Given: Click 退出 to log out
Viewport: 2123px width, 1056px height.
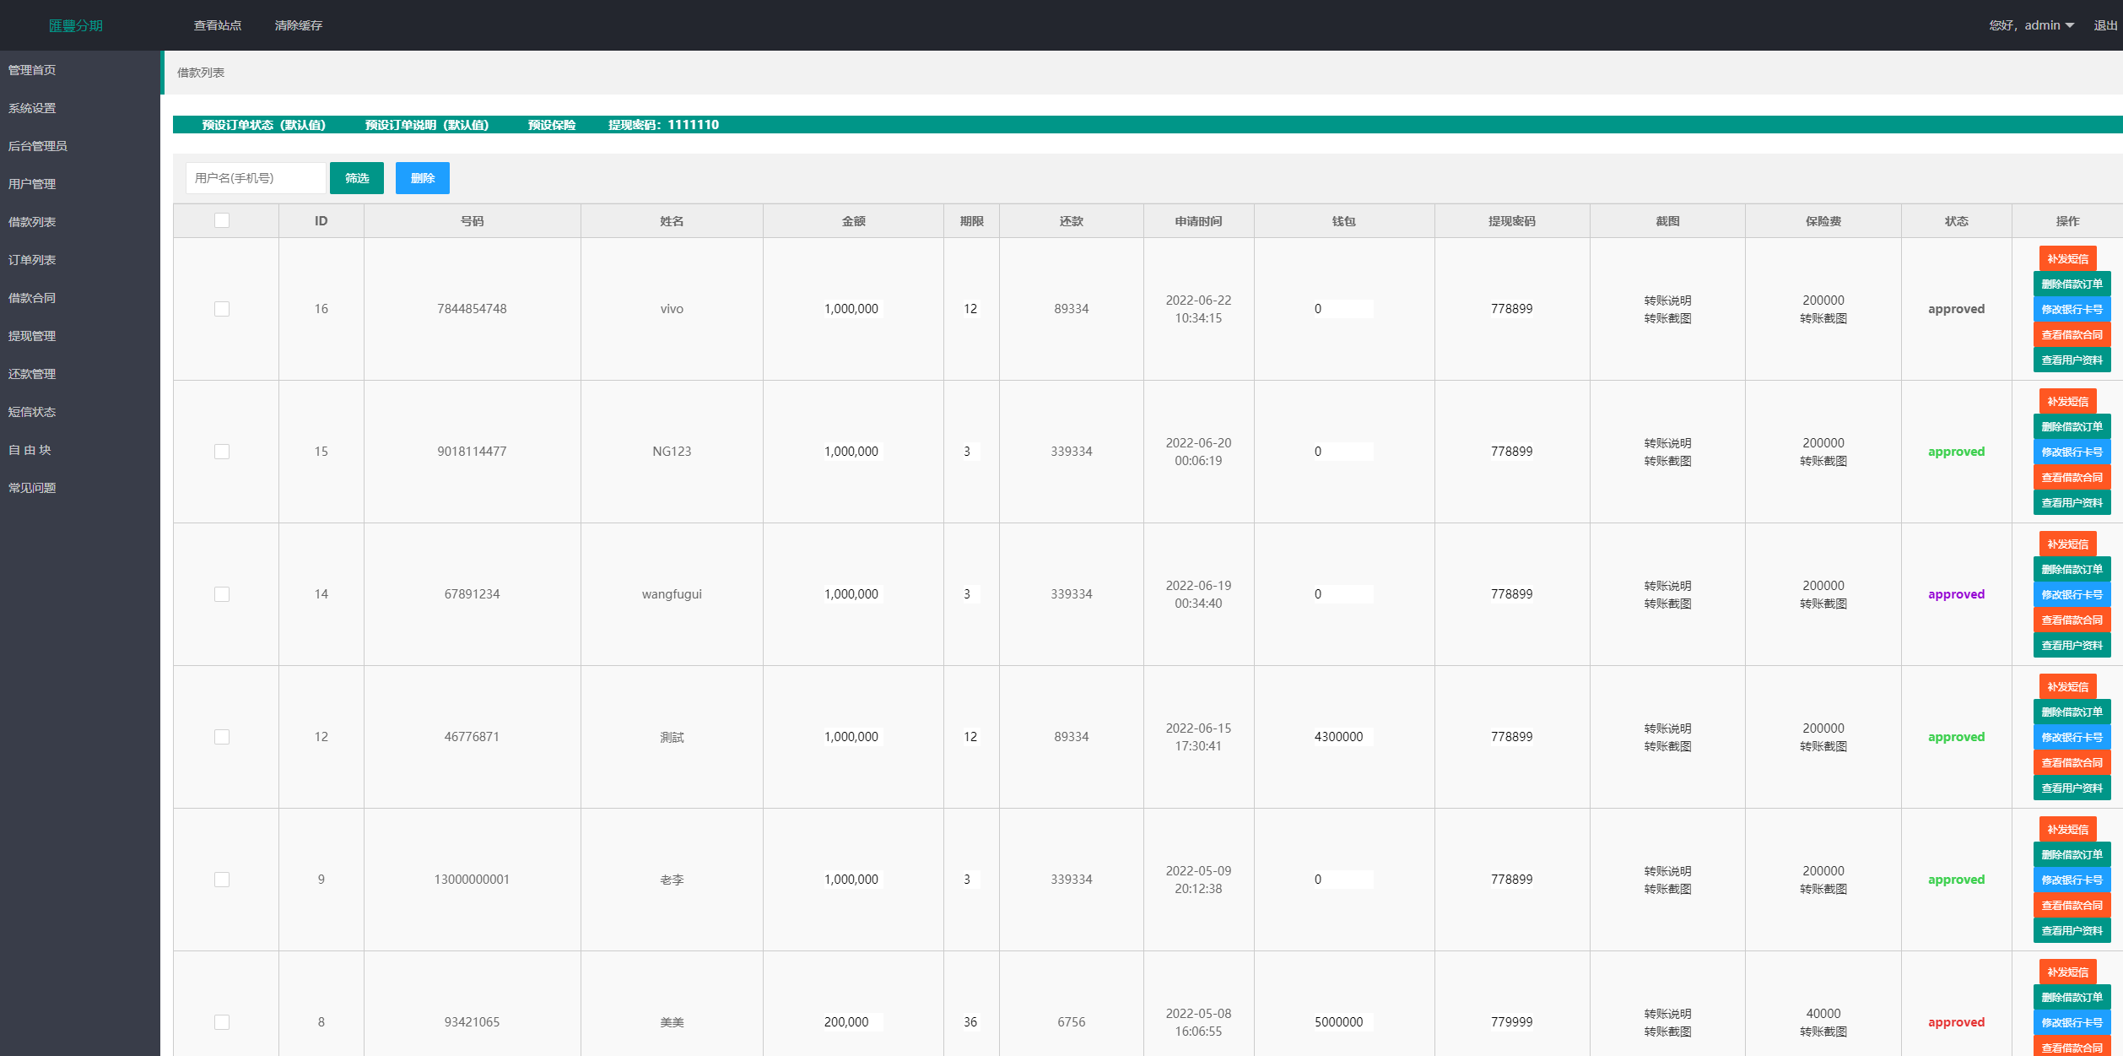Looking at the screenshot, I should click(x=2105, y=25).
